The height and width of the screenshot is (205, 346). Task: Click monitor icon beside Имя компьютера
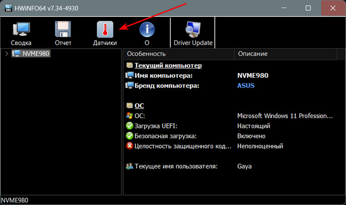coord(130,75)
